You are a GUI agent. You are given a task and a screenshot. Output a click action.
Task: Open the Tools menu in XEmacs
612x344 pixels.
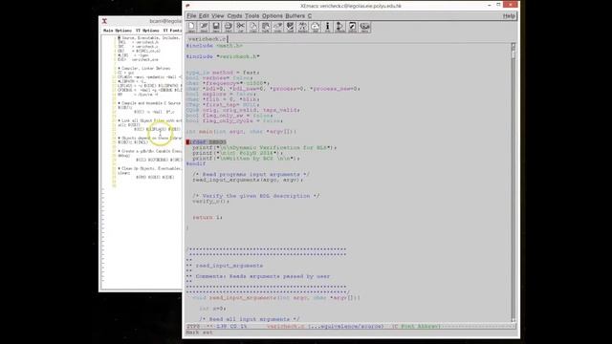pos(251,16)
